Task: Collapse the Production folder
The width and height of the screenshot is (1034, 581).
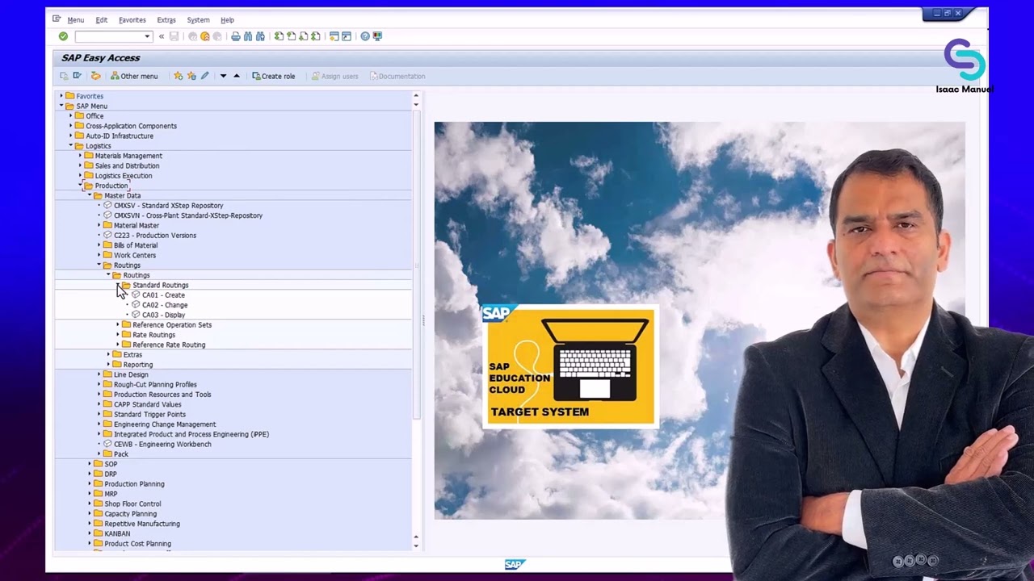Action: pyautogui.click(x=80, y=186)
